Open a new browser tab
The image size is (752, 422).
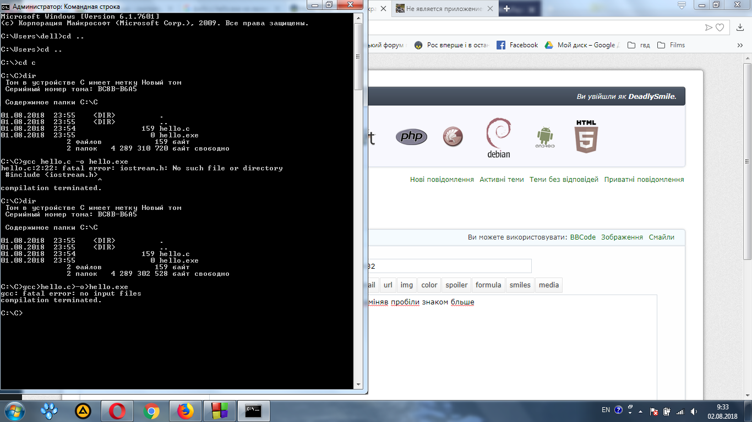pyautogui.click(x=506, y=9)
